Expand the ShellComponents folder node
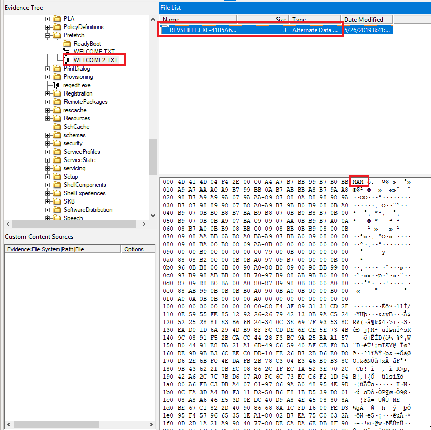Screen dimensions: 431x430 click(48, 185)
